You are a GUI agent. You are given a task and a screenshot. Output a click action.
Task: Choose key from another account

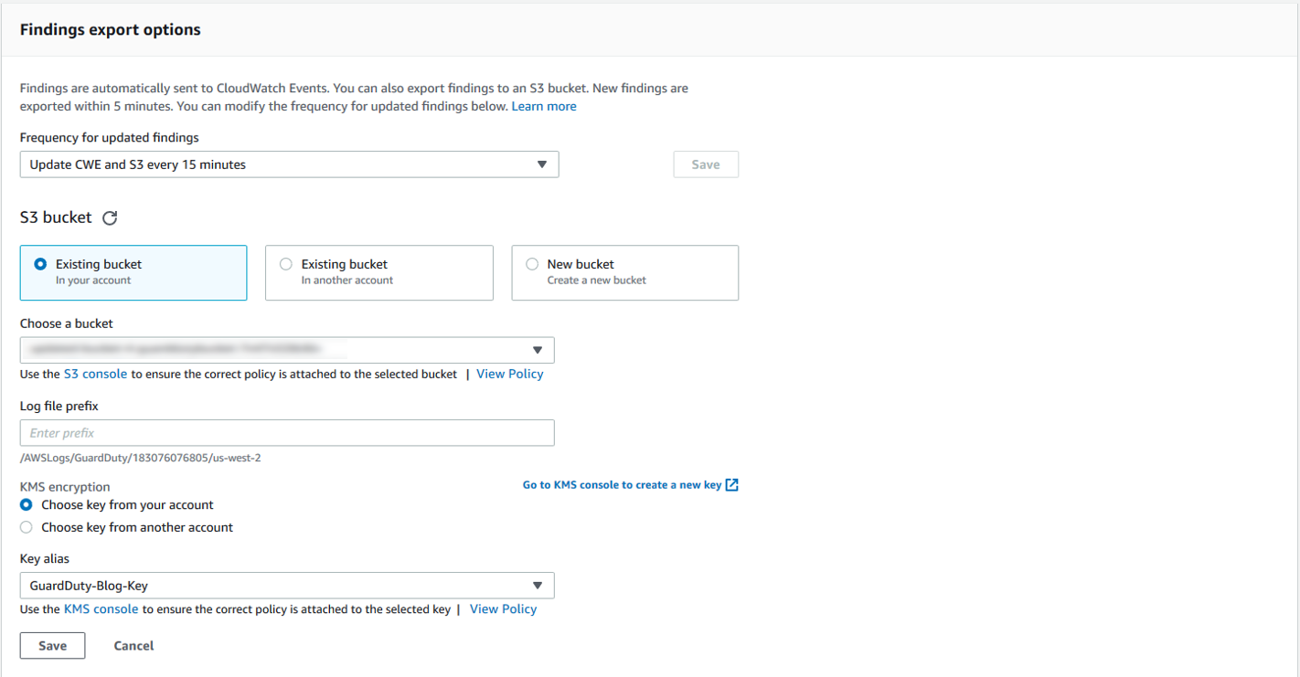click(26, 526)
